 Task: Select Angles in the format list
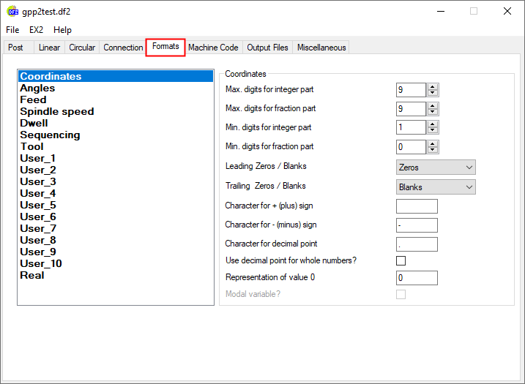point(37,88)
